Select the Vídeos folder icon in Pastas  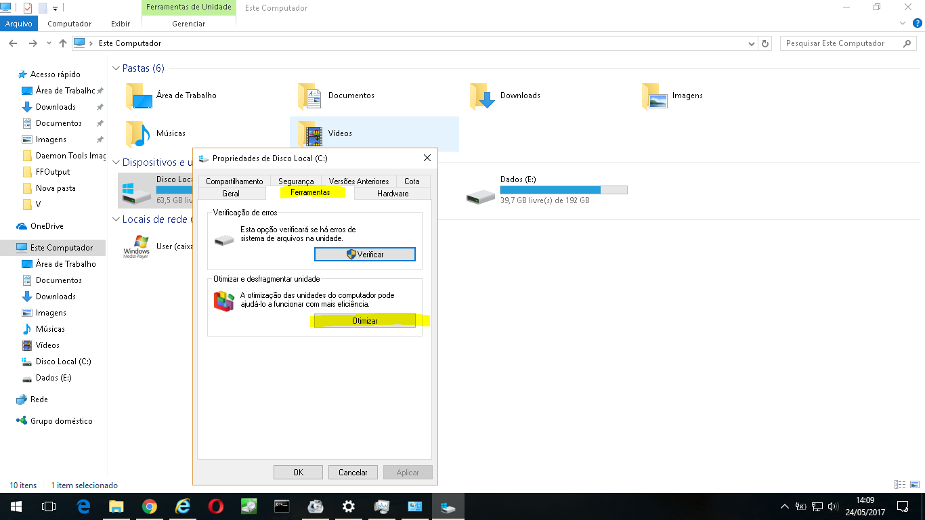[309, 134]
